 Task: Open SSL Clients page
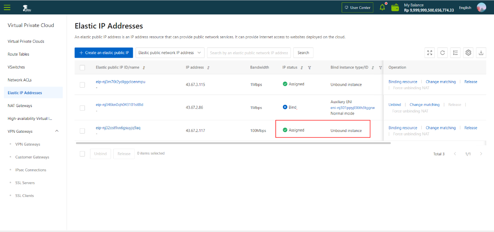click(25, 195)
